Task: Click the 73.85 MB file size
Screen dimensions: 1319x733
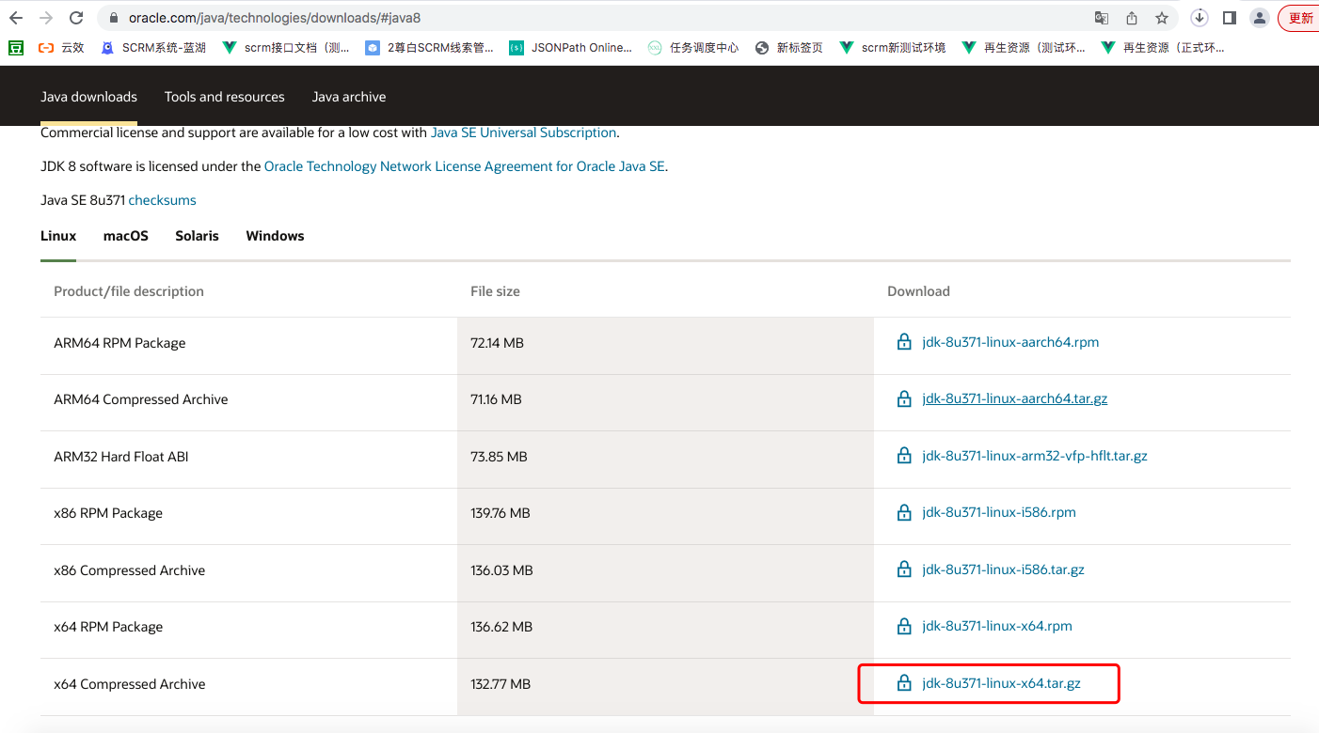Action: tap(499, 457)
